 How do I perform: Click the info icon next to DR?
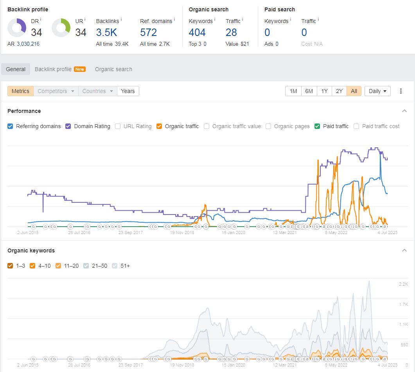coord(41,20)
